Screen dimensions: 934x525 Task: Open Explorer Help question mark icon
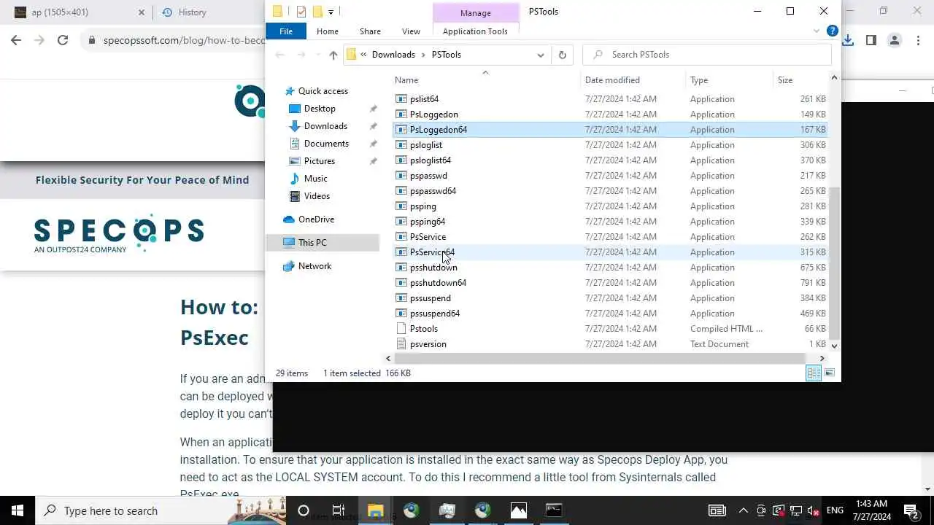point(832,31)
